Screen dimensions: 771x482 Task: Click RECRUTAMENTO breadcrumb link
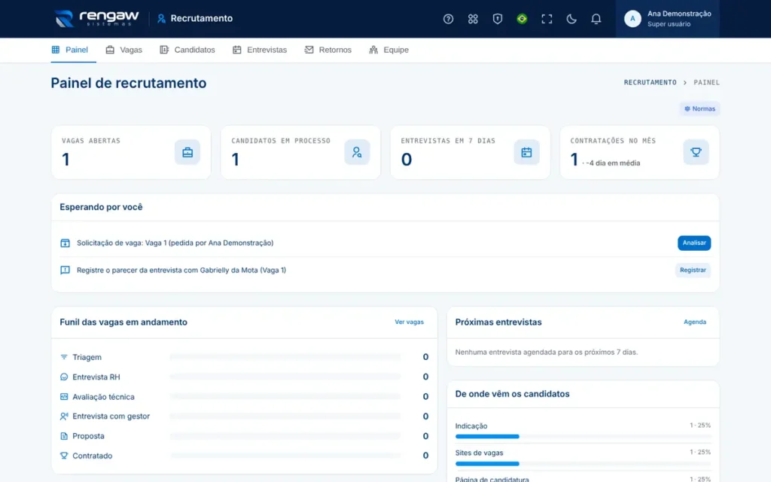point(650,82)
